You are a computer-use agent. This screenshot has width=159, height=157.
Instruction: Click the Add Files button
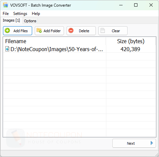click(18, 31)
